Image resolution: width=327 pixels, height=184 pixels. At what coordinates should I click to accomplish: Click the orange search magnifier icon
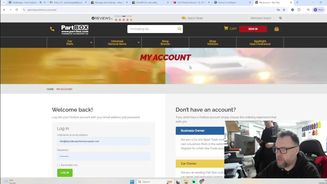click(179, 29)
